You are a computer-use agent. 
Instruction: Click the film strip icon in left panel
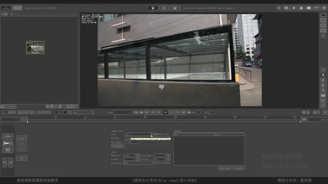click(8, 150)
